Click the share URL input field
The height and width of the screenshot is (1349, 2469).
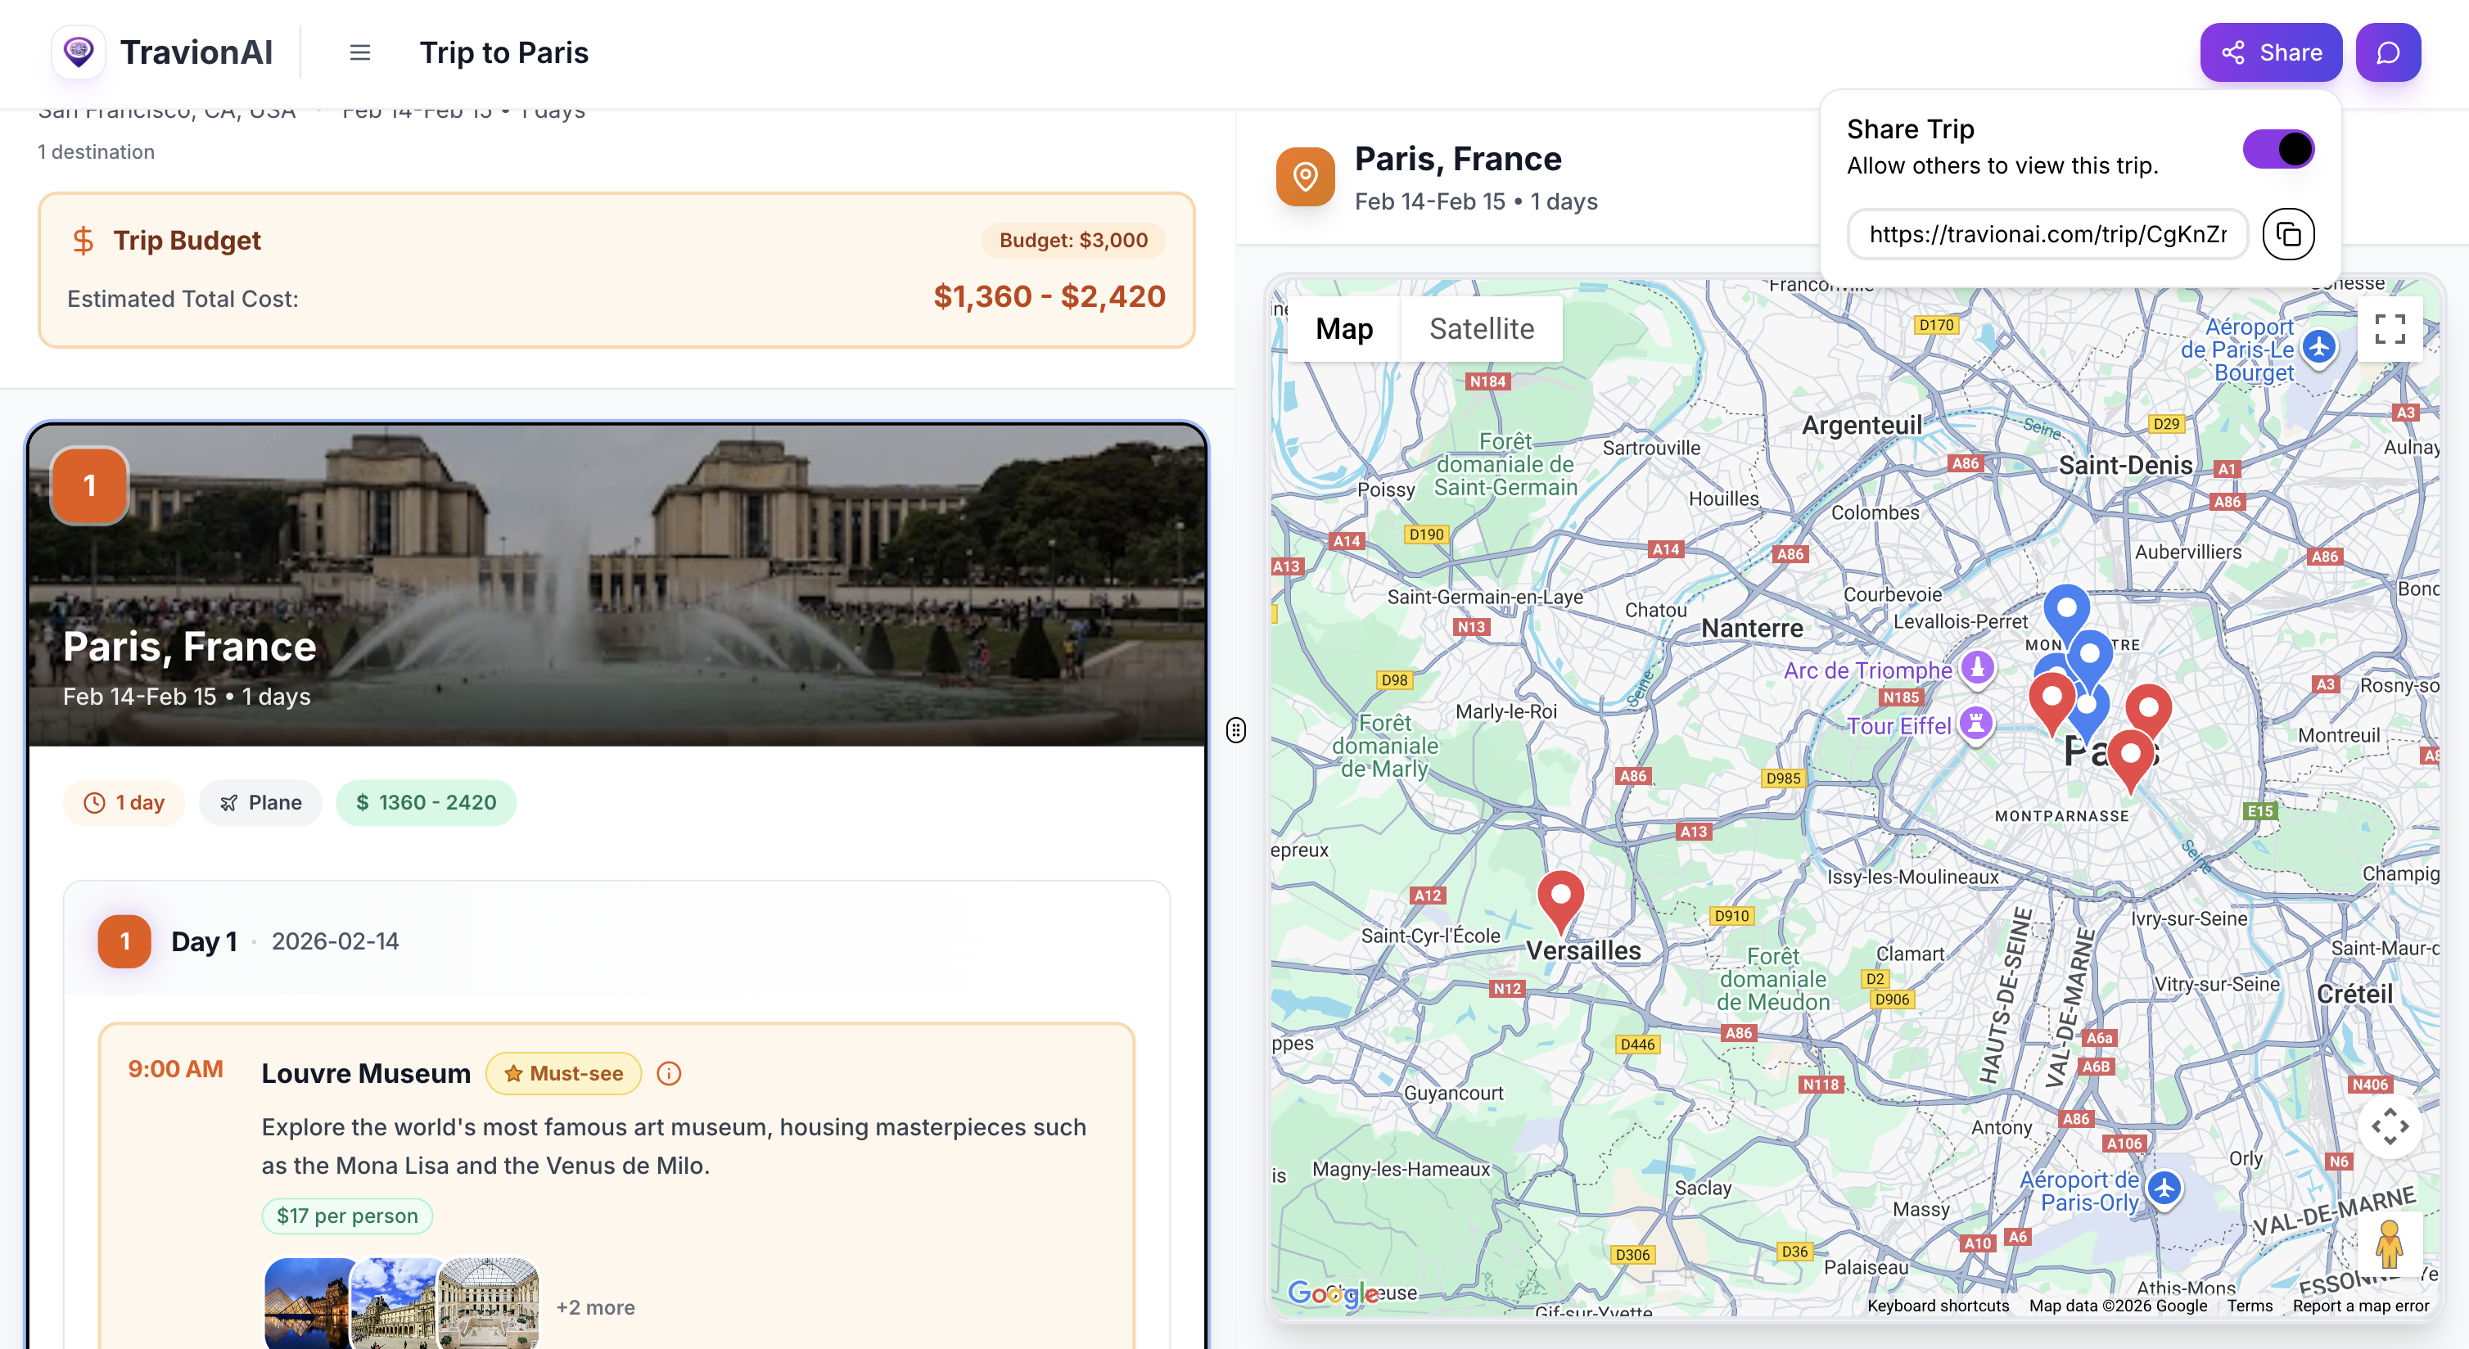click(2047, 235)
